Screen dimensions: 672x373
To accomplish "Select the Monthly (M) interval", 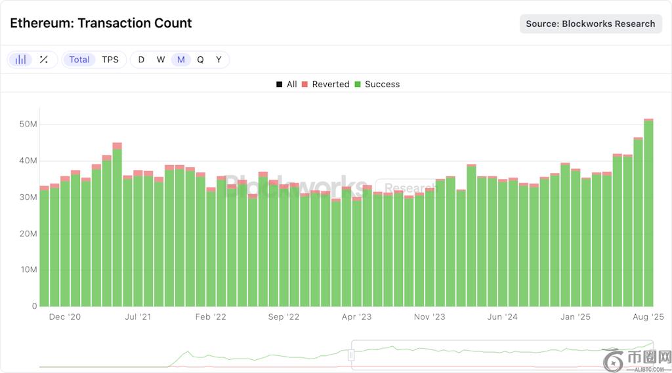I will pyautogui.click(x=180, y=60).
